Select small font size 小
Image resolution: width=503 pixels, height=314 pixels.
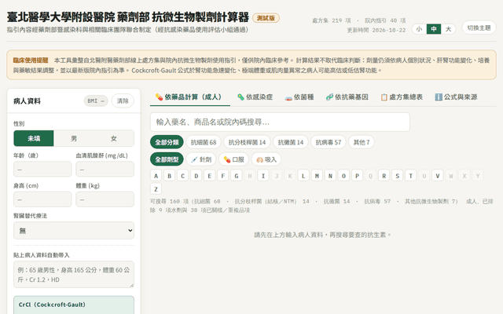coord(419,29)
